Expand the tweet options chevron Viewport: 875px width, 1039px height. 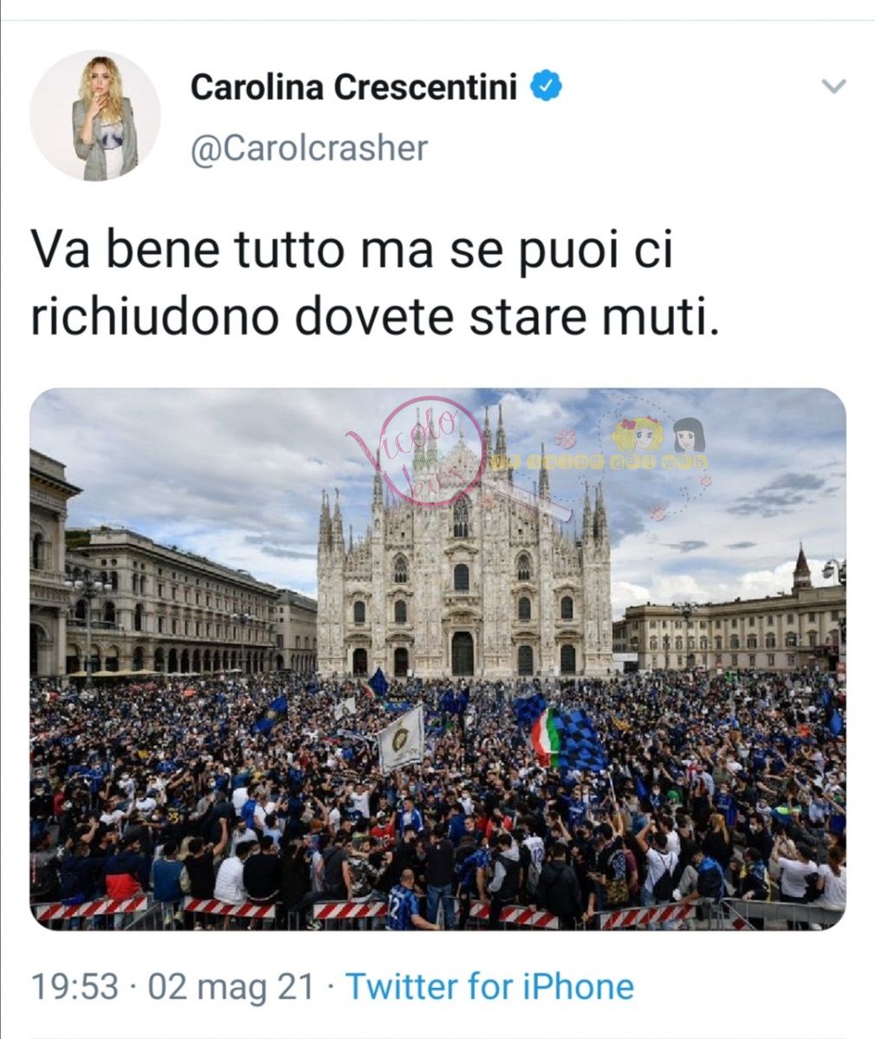(x=833, y=86)
